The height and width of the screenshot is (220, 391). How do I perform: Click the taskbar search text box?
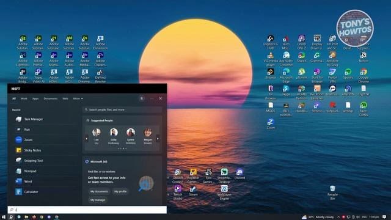(87, 210)
